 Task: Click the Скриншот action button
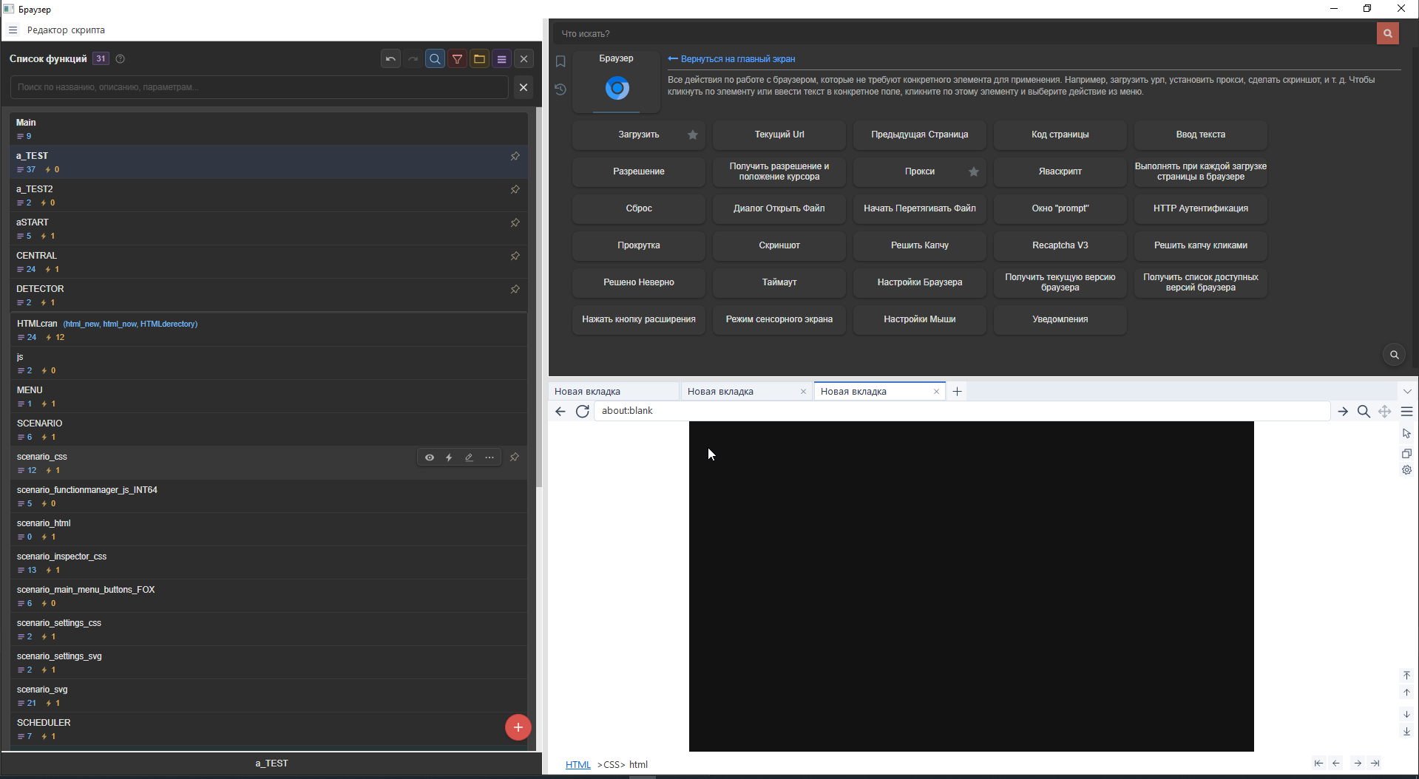click(x=779, y=245)
